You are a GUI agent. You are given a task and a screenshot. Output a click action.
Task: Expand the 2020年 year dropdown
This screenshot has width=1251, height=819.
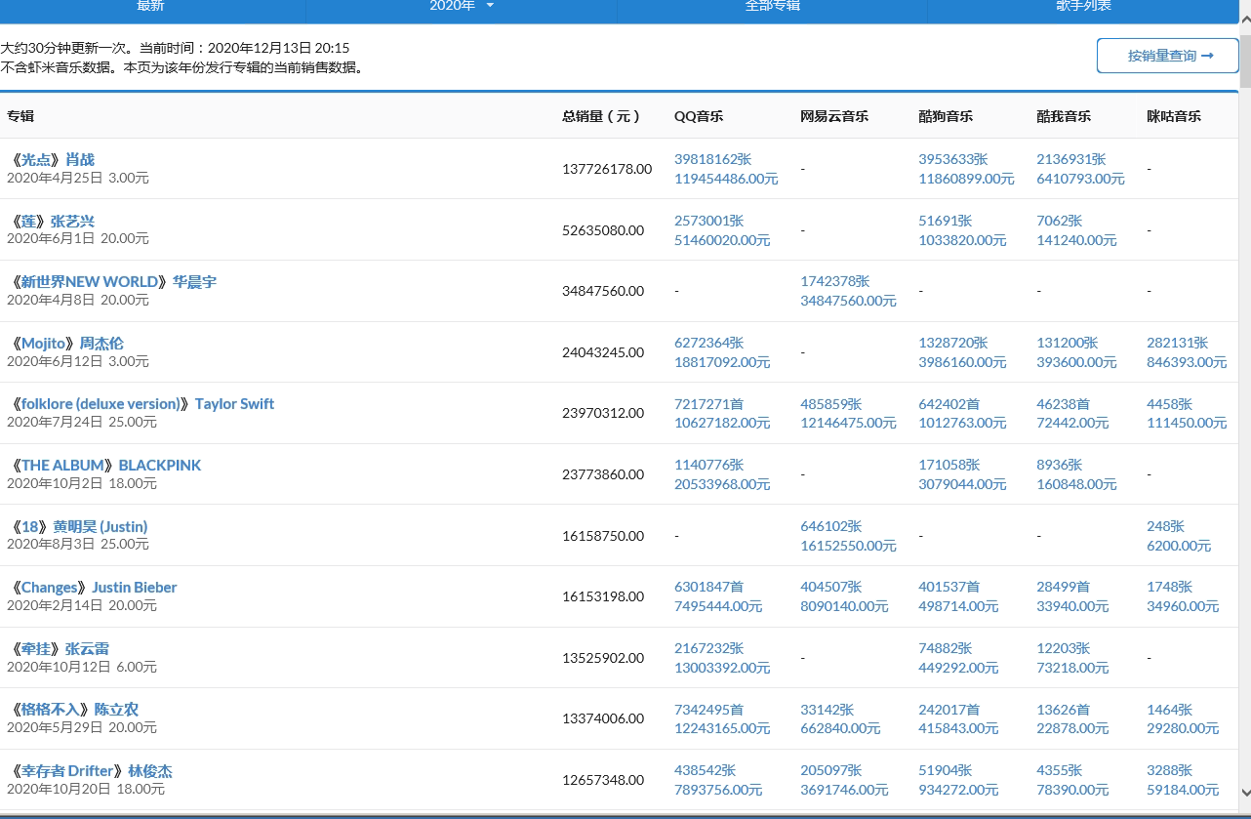pos(462,8)
